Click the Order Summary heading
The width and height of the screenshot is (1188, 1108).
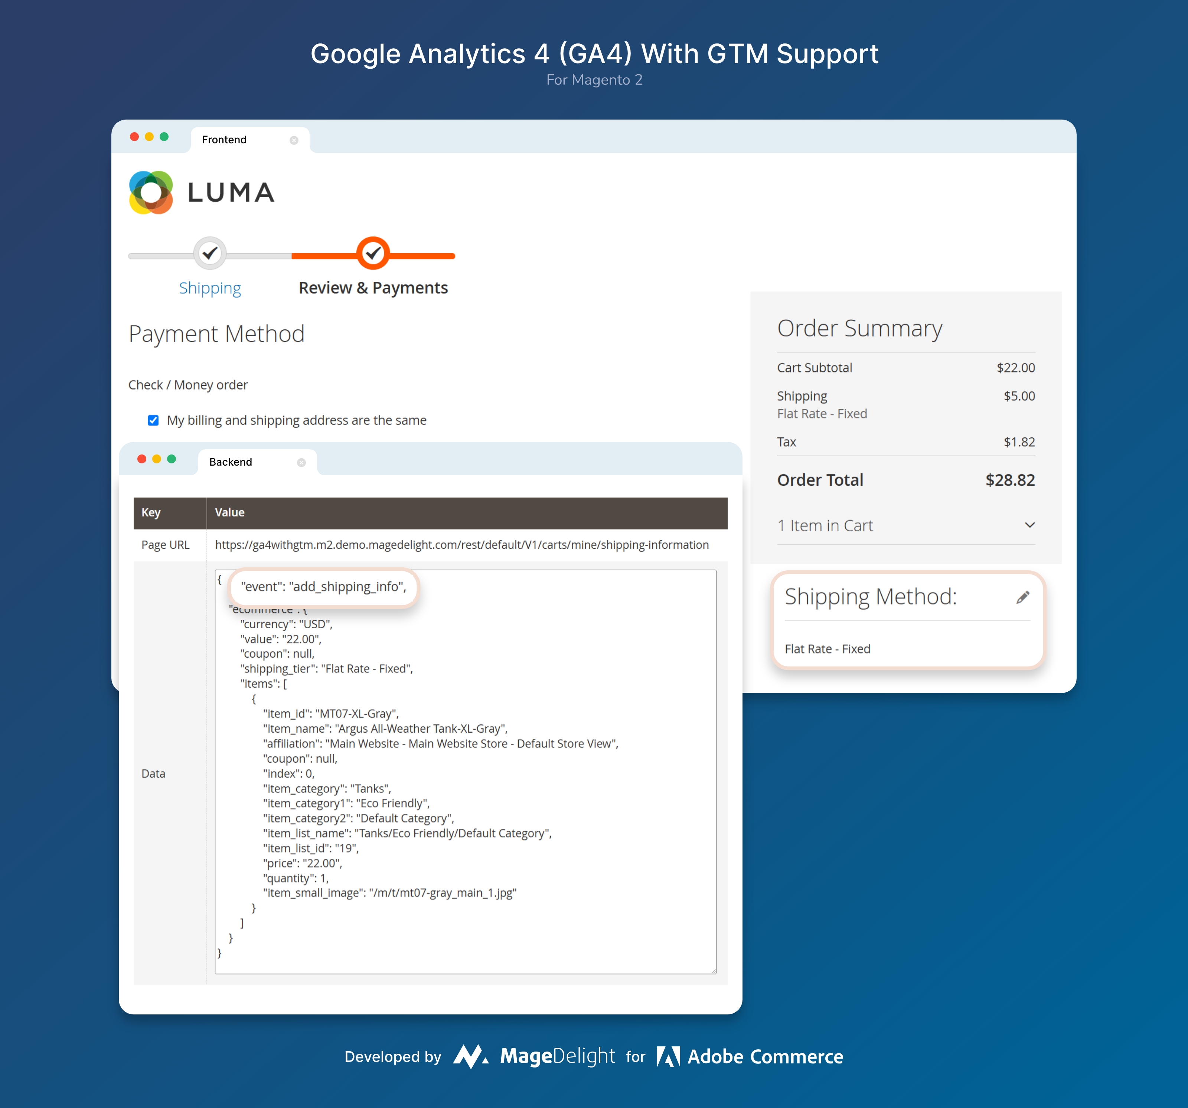pos(859,328)
